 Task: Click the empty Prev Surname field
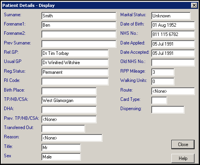click(79, 44)
